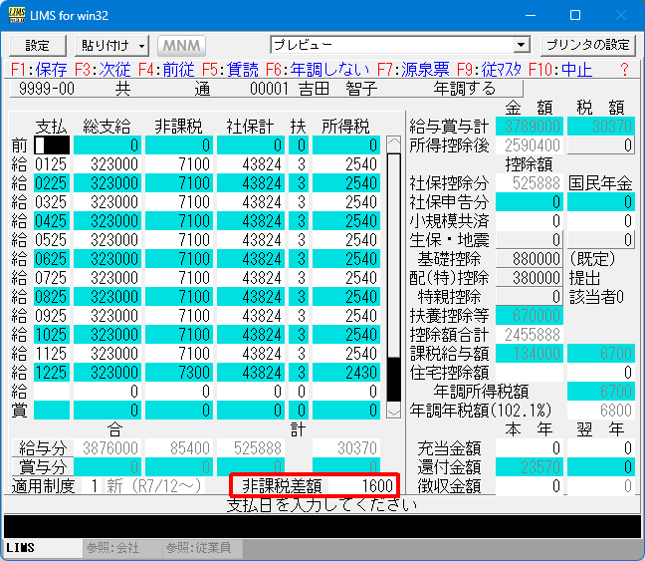The width and height of the screenshot is (645, 561).
Task: Expand the プレビュー combo box
Action: tap(521, 45)
